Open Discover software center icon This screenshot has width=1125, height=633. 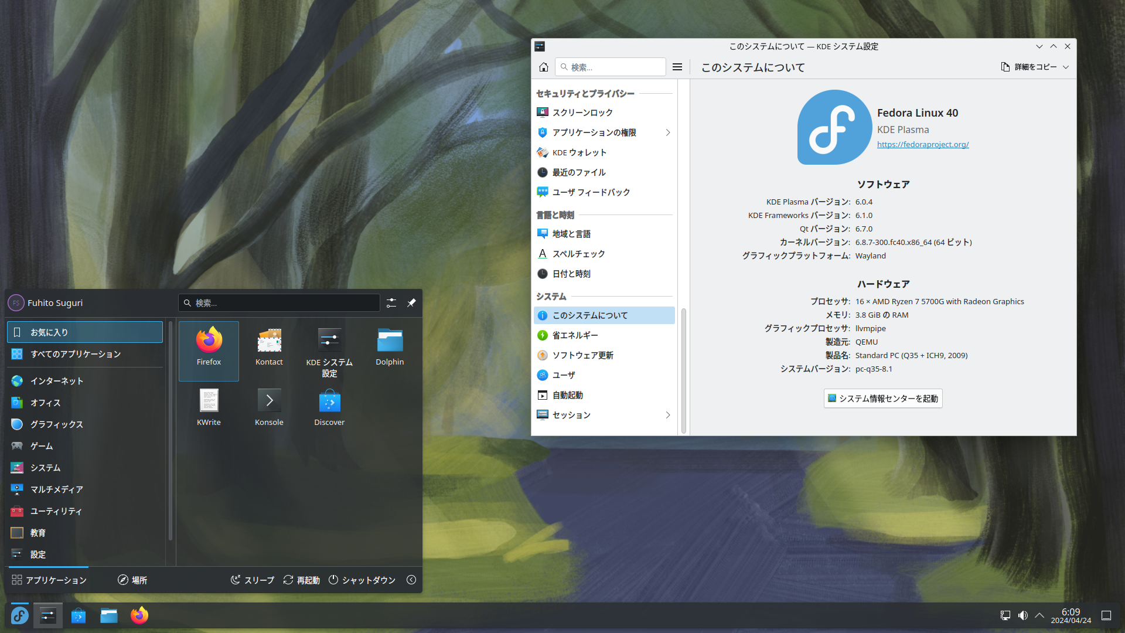pyautogui.click(x=329, y=401)
